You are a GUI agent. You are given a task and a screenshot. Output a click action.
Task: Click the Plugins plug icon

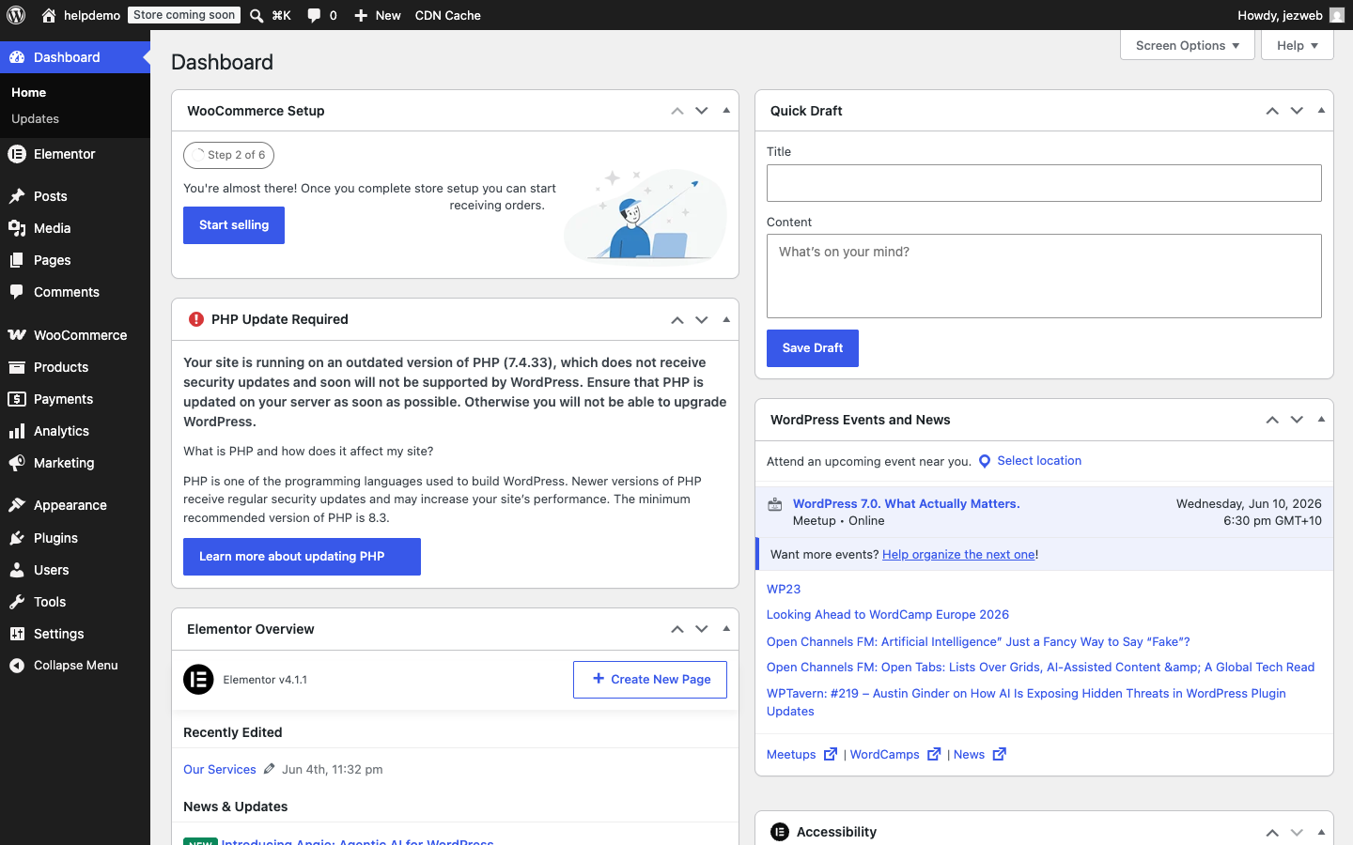click(x=17, y=538)
